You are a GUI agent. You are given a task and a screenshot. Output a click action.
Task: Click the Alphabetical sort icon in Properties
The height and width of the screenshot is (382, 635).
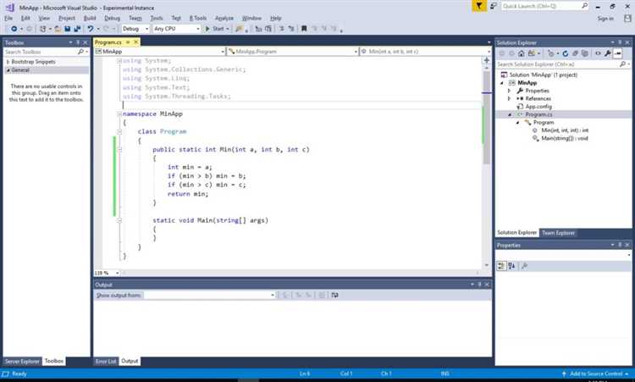511,266
